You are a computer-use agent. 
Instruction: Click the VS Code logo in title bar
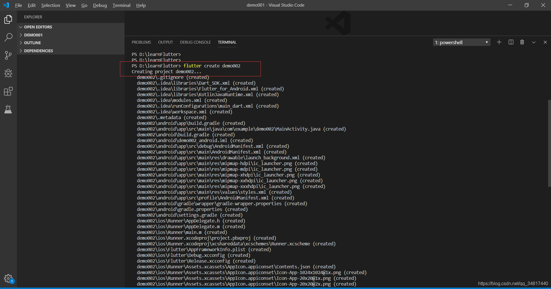[6, 5]
